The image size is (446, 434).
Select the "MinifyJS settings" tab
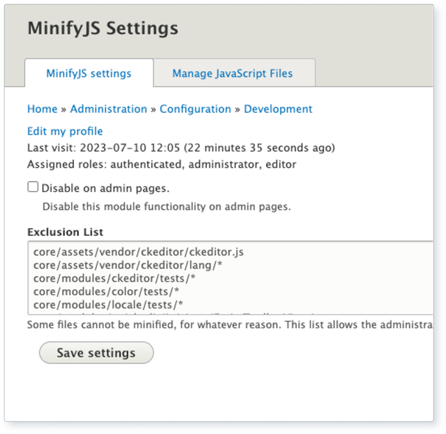tap(88, 73)
